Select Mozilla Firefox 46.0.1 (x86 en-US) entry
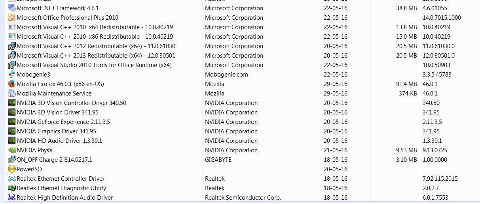480x204 pixels. (x=60, y=84)
